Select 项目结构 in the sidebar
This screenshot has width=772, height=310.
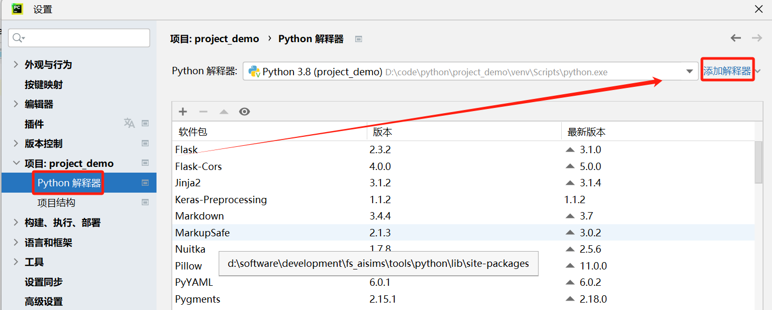pyautogui.click(x=56, y=203)
